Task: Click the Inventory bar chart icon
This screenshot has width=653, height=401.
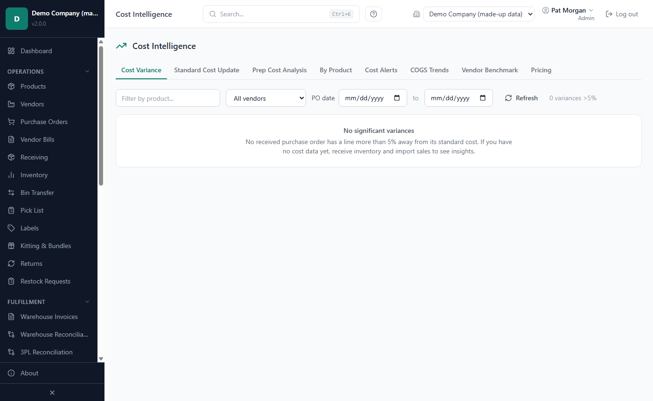Action: pyautogui.click(x=11, y=175)
